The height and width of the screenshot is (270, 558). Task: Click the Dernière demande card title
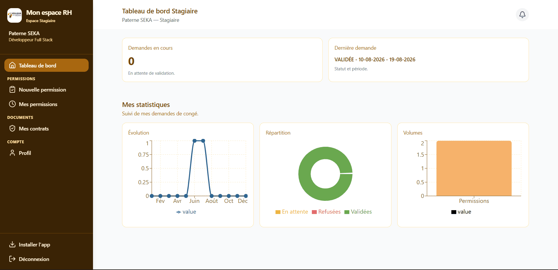click(x=355, y=48)
